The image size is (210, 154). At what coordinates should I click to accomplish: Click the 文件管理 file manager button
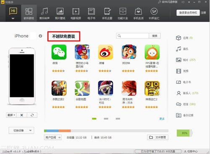point(157,137)
